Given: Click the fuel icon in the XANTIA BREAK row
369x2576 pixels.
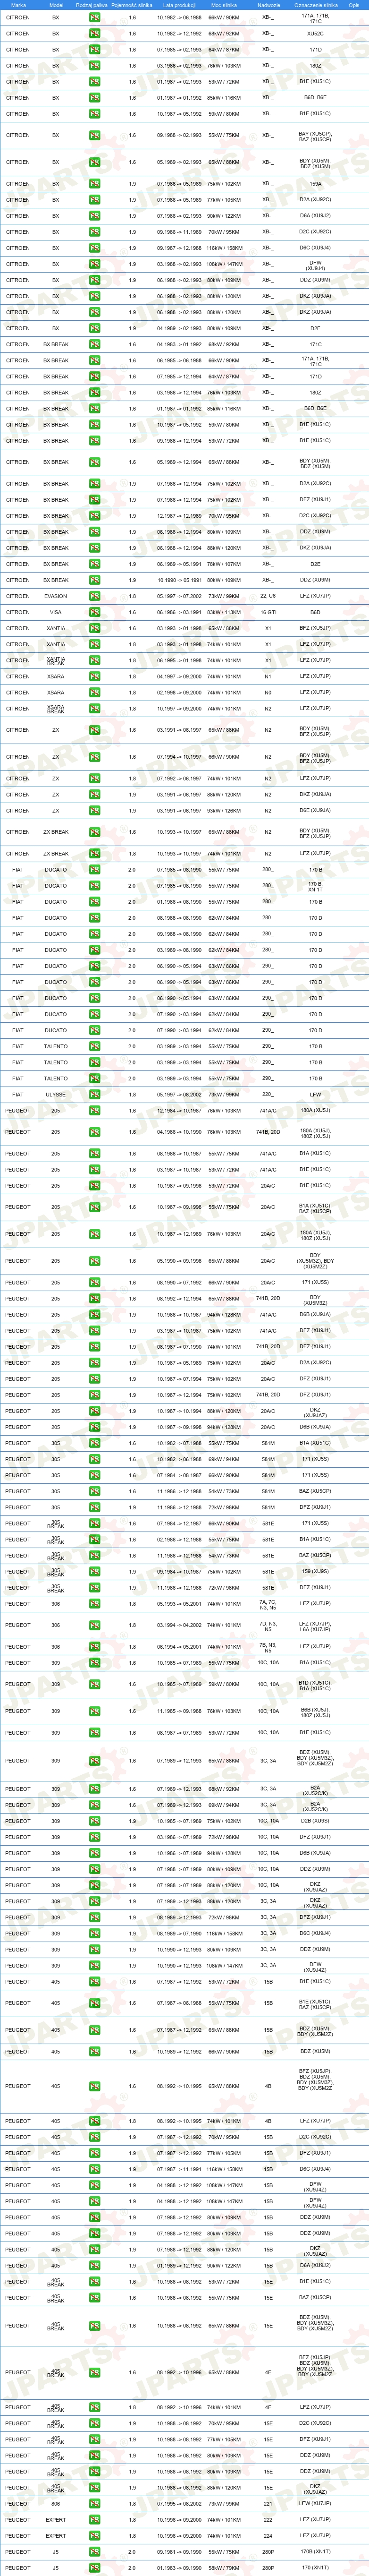Looking at the screenshot, I should (94, 660).
